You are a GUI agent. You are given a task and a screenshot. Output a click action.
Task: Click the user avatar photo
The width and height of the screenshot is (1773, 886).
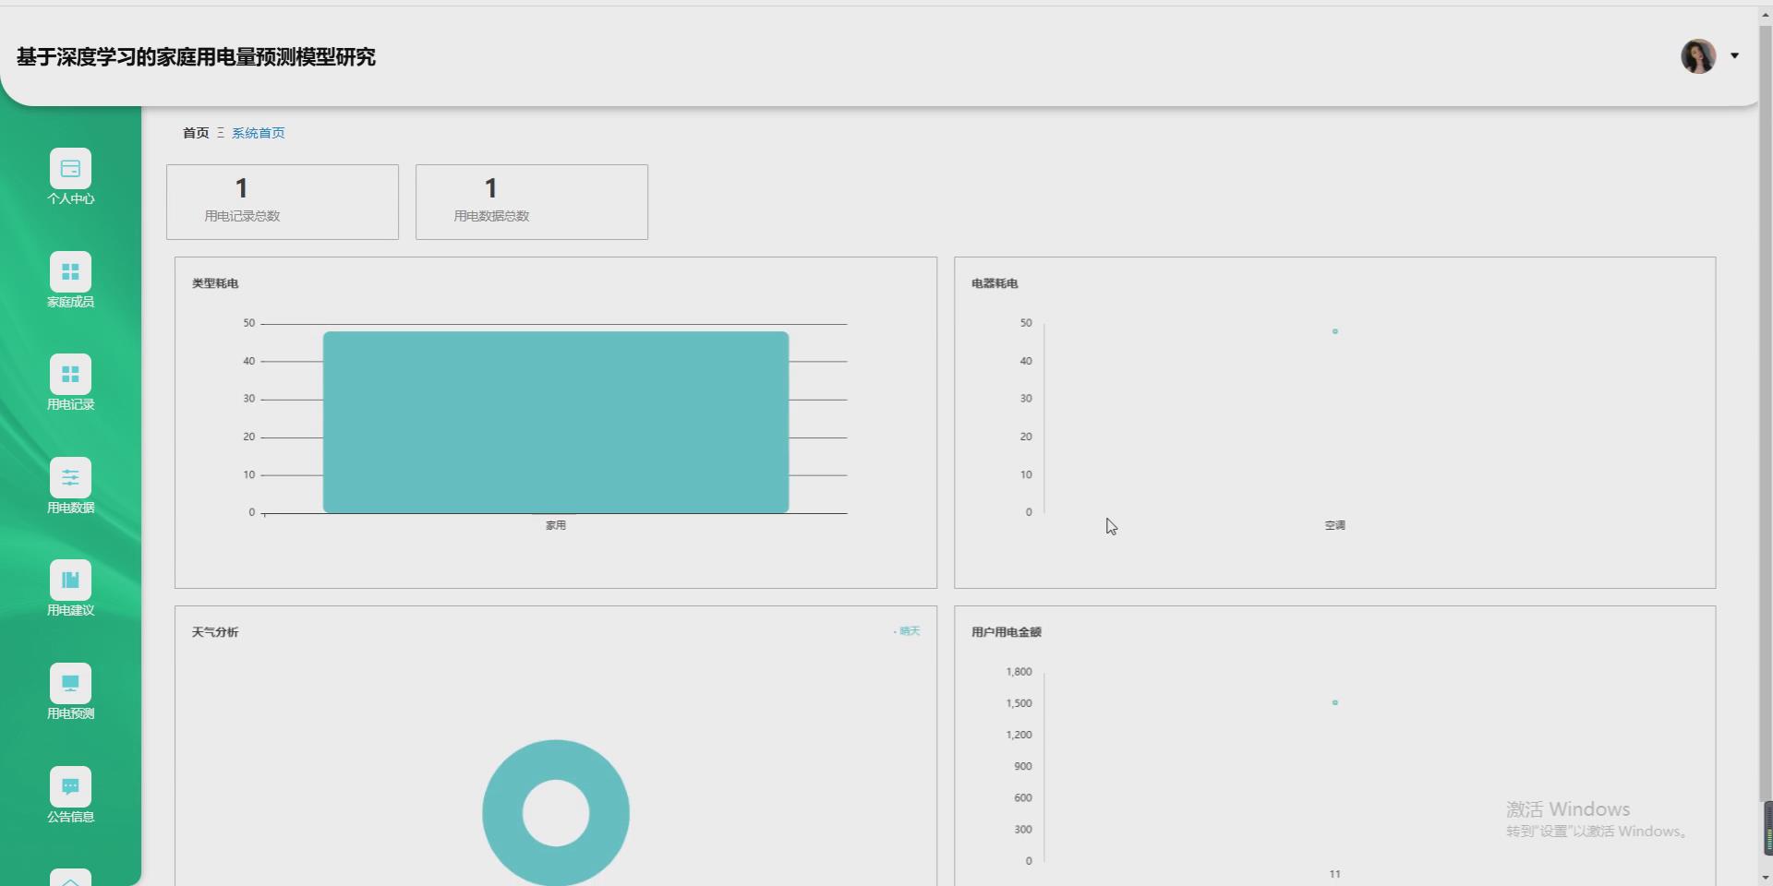[x=1698, y=56]
